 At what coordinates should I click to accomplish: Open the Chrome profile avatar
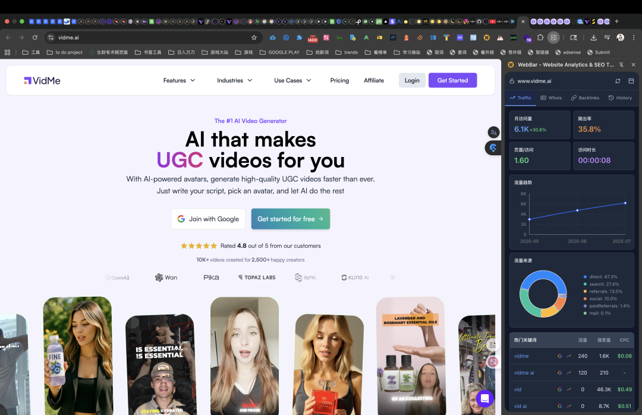point(620,37)
